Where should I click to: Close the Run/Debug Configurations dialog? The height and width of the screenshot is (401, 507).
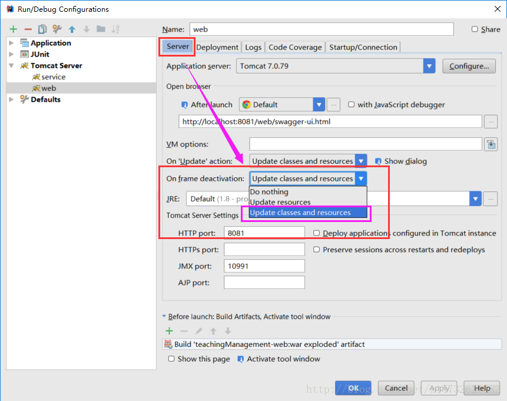[498, 9]
